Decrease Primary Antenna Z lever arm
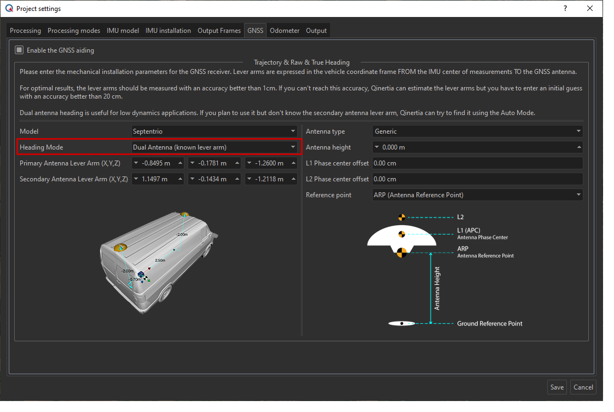The height and width of the screenshot is (412, 614). pyautogui.click(x=249, y=163)
